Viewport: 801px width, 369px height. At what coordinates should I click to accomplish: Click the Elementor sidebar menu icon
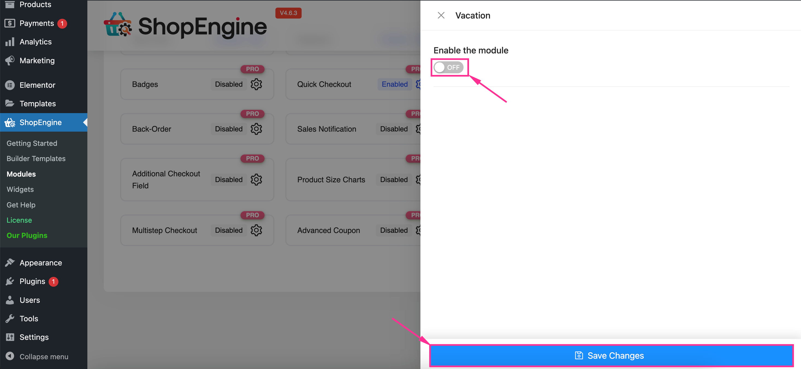click(x=10, y=84)
